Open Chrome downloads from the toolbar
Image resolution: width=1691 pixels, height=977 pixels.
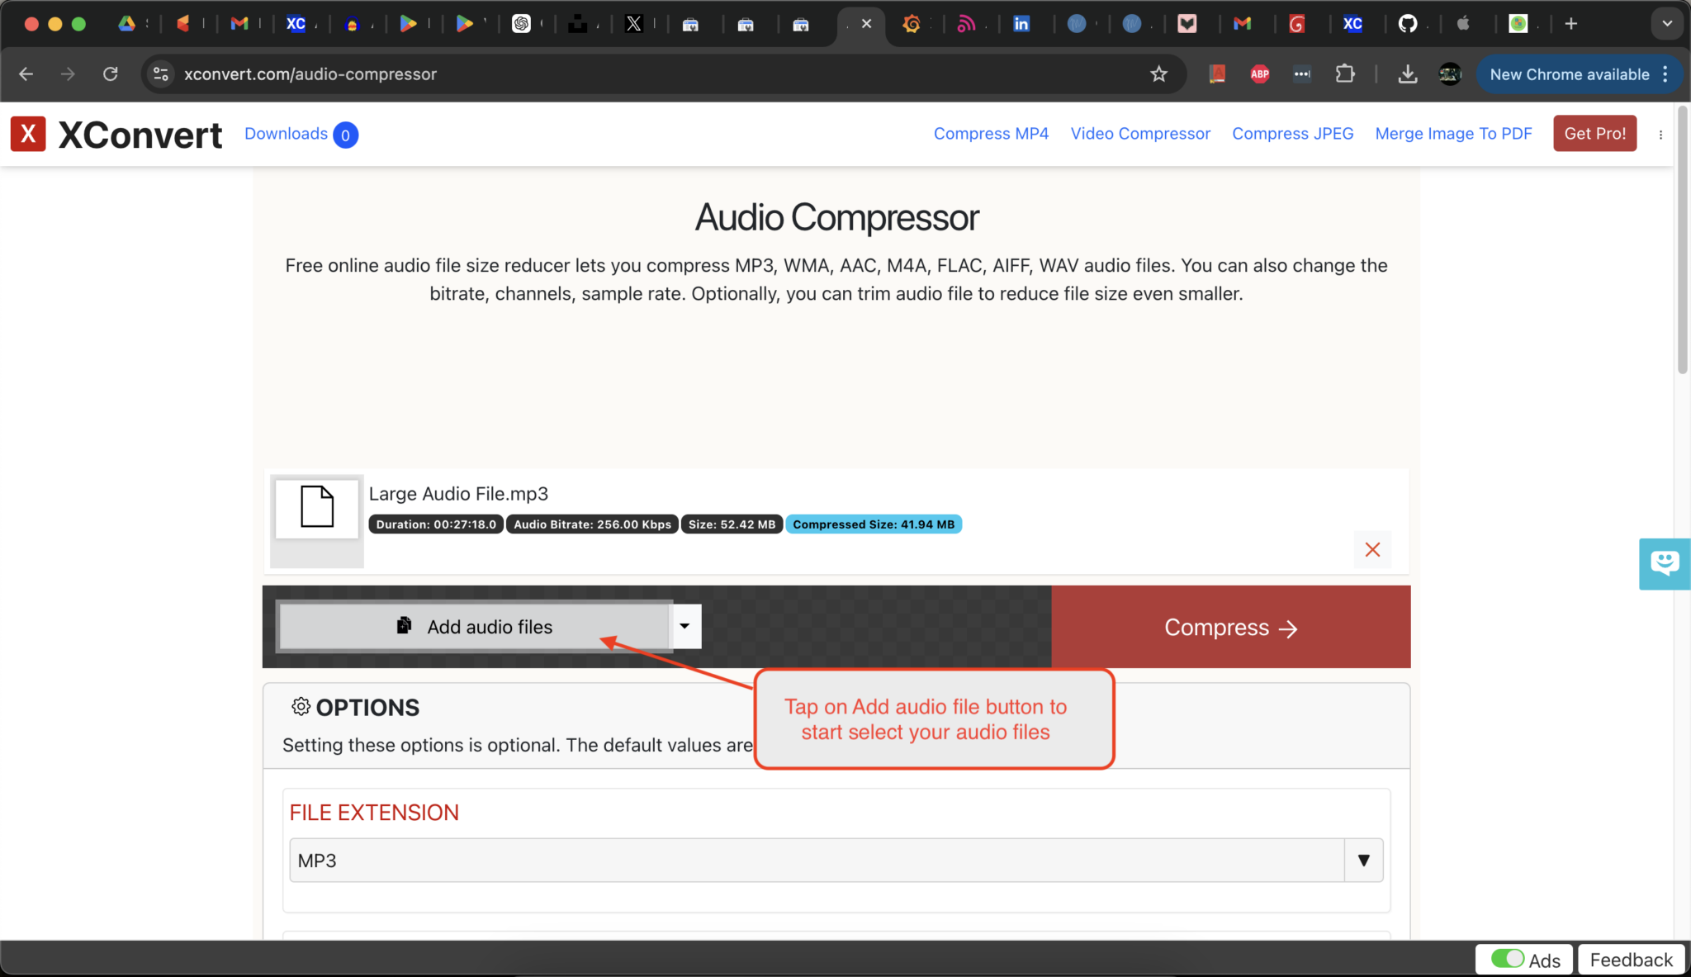(x=1408, y=74)
